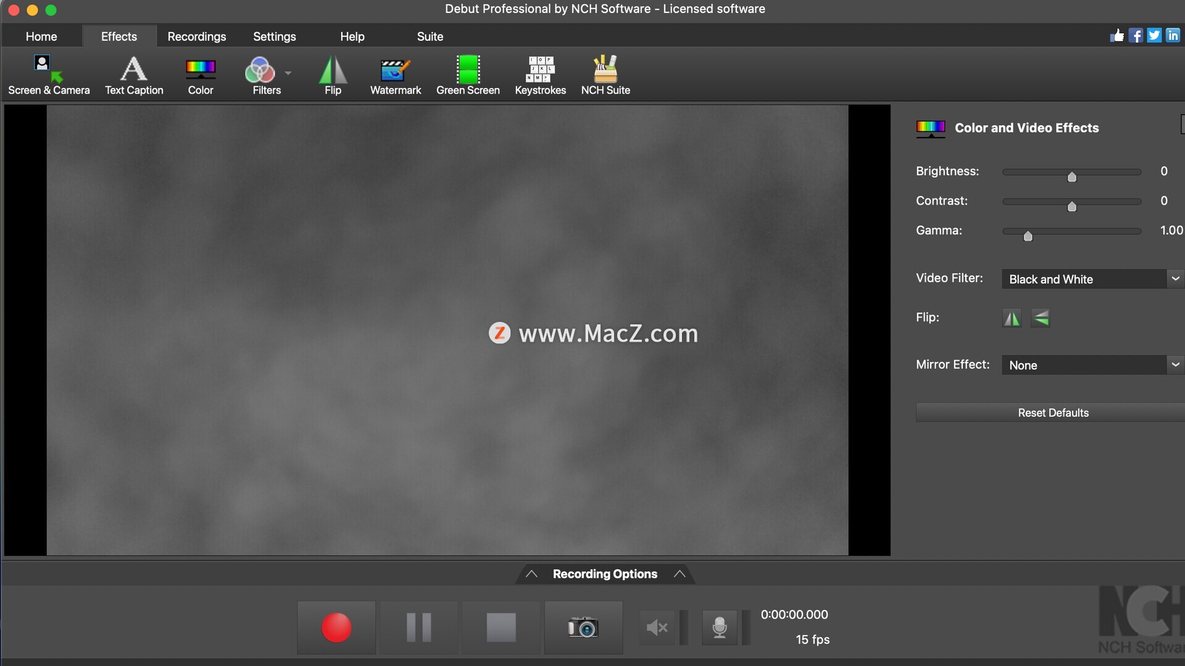Click the Gamma value 1.00
The height and width of the screenshot is (666, 1185).
pos(1171,231)
